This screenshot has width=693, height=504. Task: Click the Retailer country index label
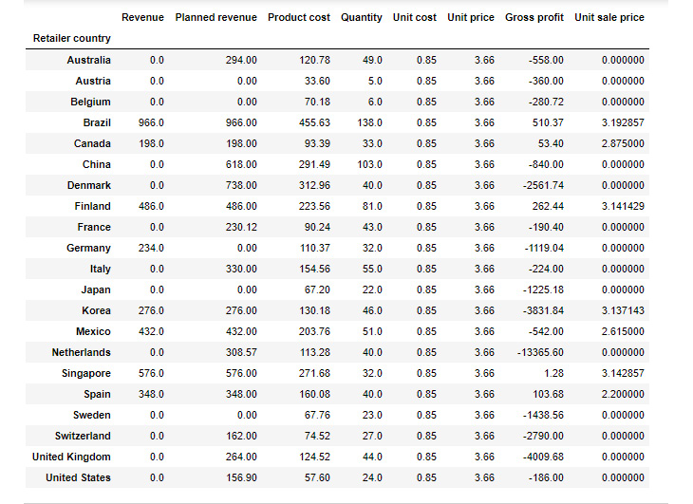pos(71,39)
